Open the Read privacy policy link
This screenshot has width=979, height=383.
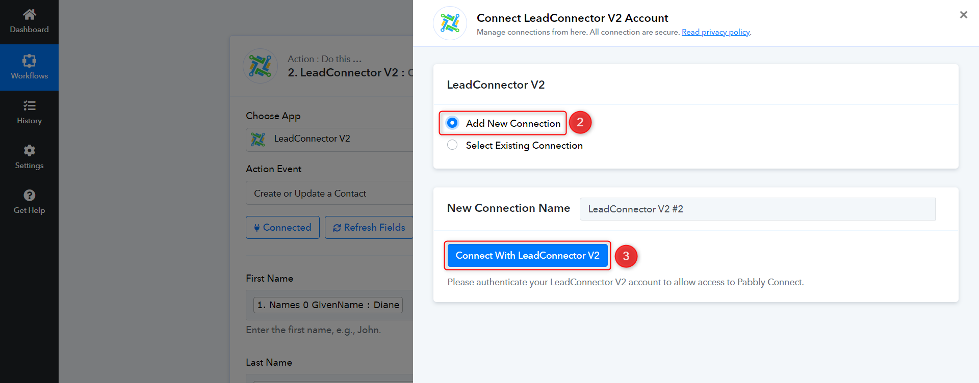[x=716, y=32]
